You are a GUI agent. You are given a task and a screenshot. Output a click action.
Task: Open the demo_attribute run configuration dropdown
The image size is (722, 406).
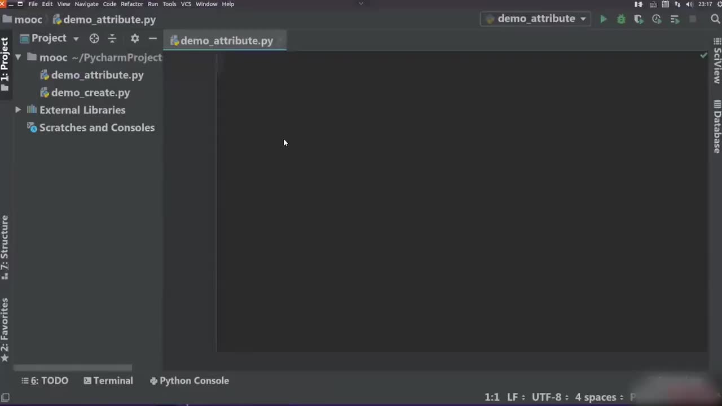point(536,19)
